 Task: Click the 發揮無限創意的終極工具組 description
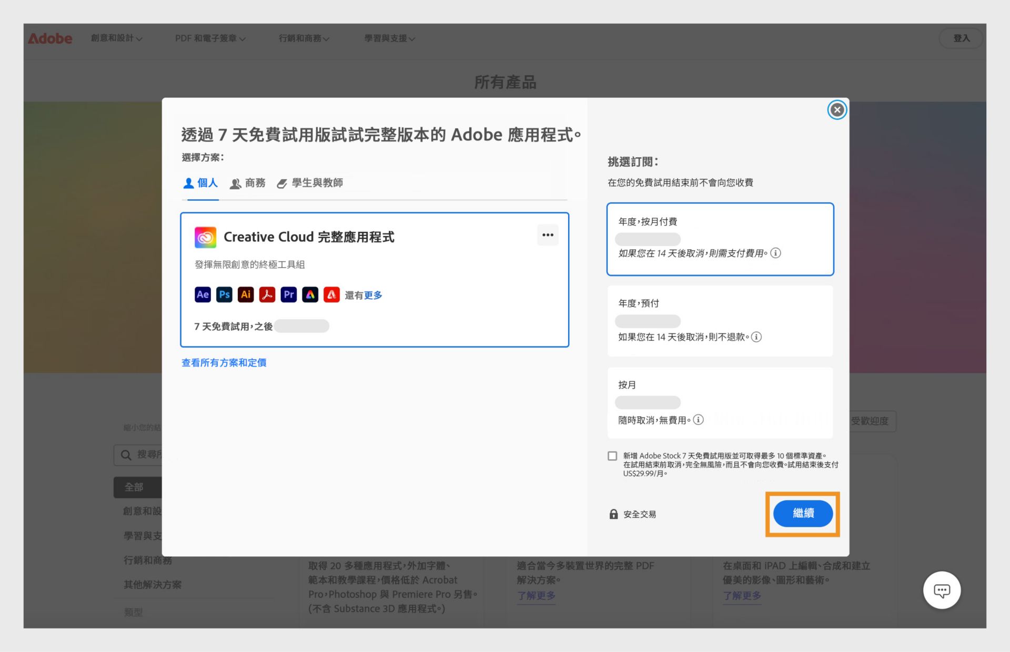pos(250,264)
